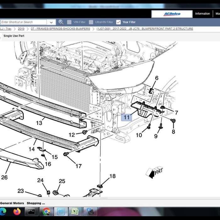Select callout 15 in the diagram
The image size is (220, 220).
(x=55, y=157)
